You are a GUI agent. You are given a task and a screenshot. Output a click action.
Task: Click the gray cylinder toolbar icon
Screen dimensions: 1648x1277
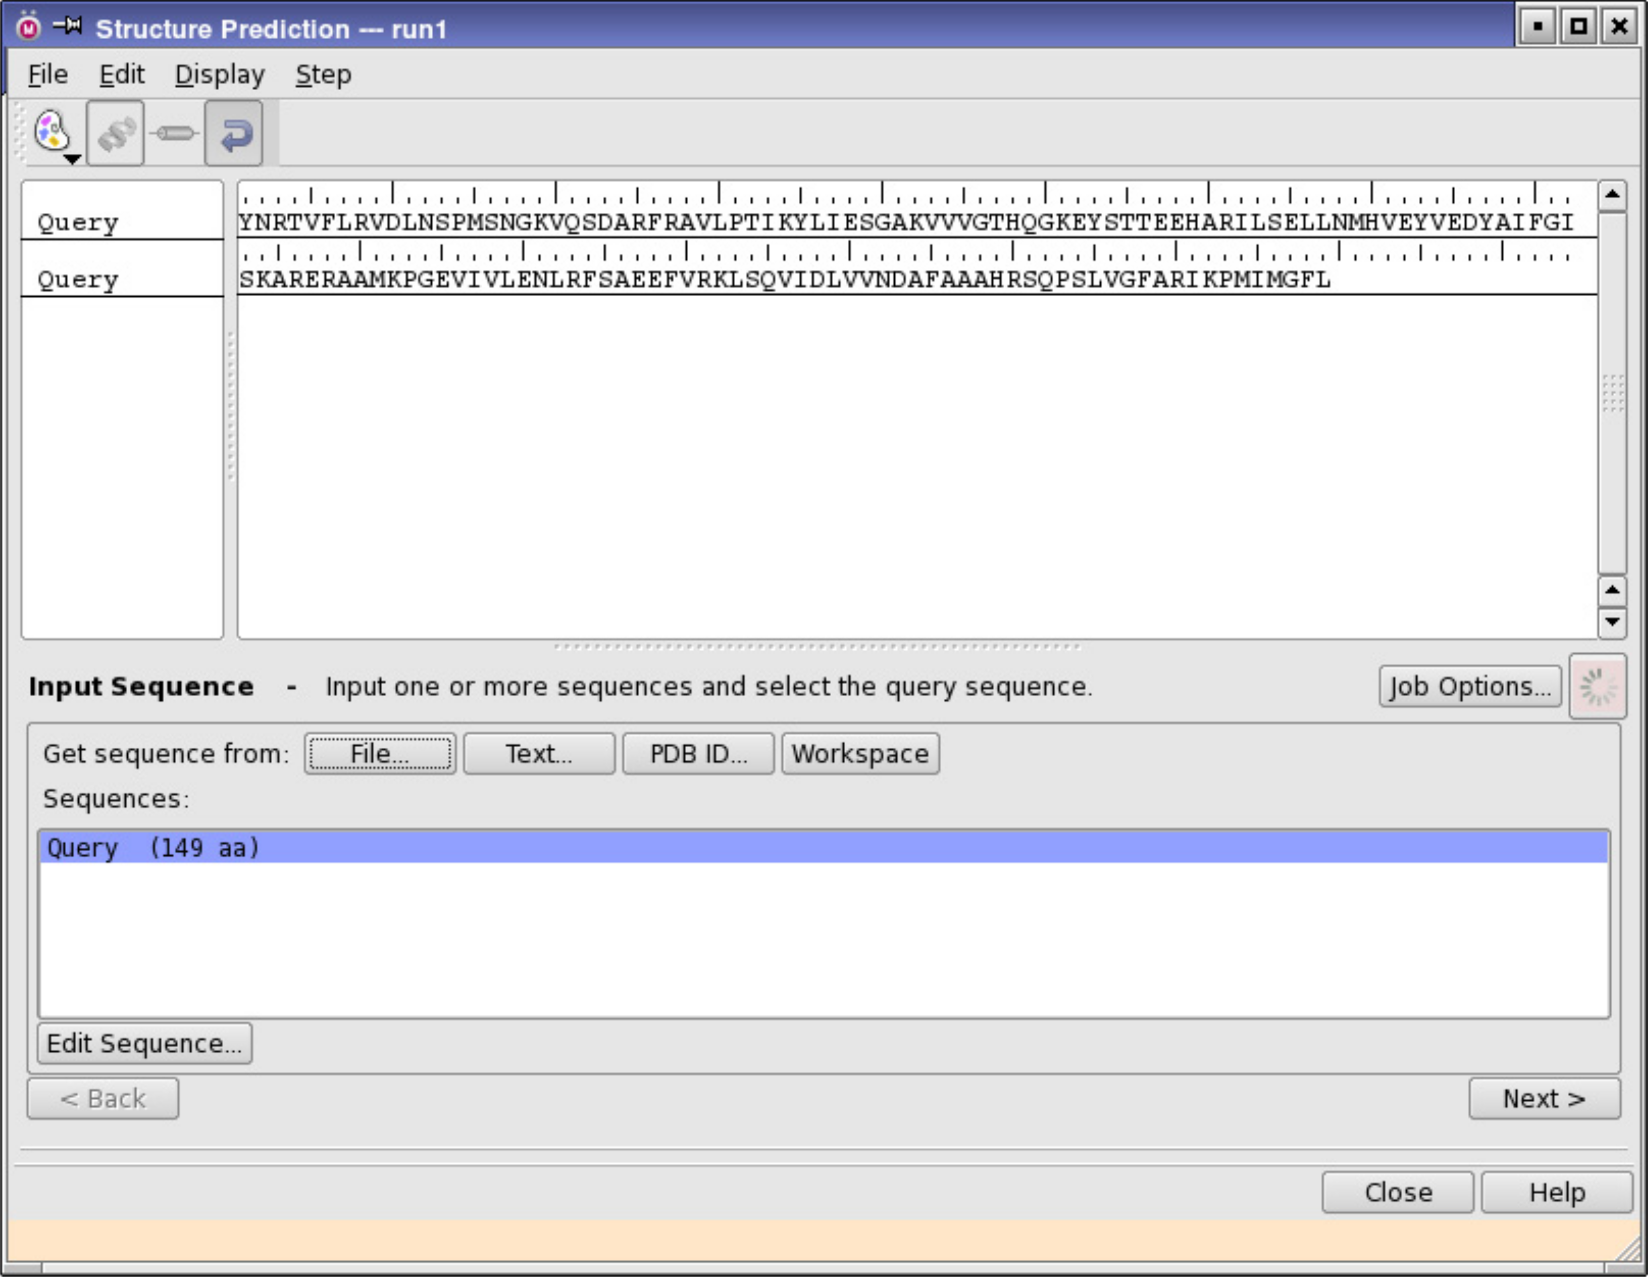pyautogui.click(x=174, y=134)
